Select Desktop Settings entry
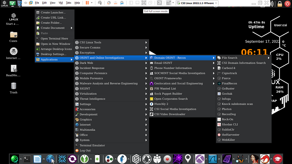Image resolution: width=292 pixels, height=164 pixels. [x=55, y=54]
